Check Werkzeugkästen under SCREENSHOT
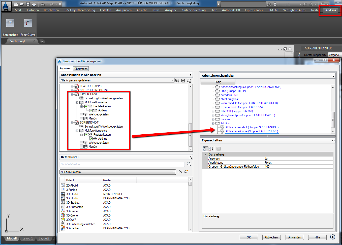This screenshot has height=245, width=342. (81, 143)
